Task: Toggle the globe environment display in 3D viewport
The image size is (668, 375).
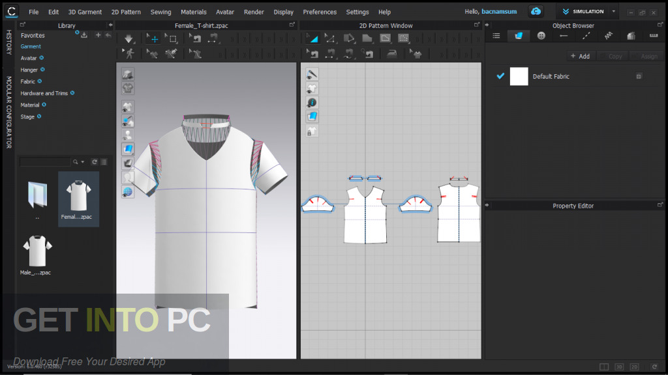Action: pos(127,192)
